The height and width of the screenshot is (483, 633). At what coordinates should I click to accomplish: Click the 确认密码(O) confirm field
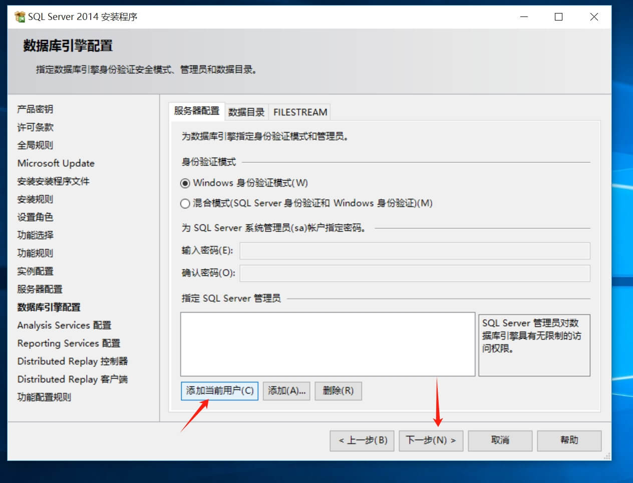point(415,273)
